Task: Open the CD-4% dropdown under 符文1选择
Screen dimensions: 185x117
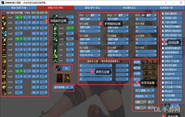Action: click(x=90, y=31)
